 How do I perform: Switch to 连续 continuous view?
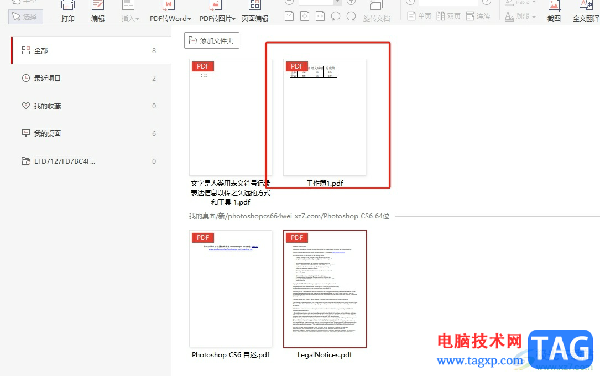coord(478,17)
